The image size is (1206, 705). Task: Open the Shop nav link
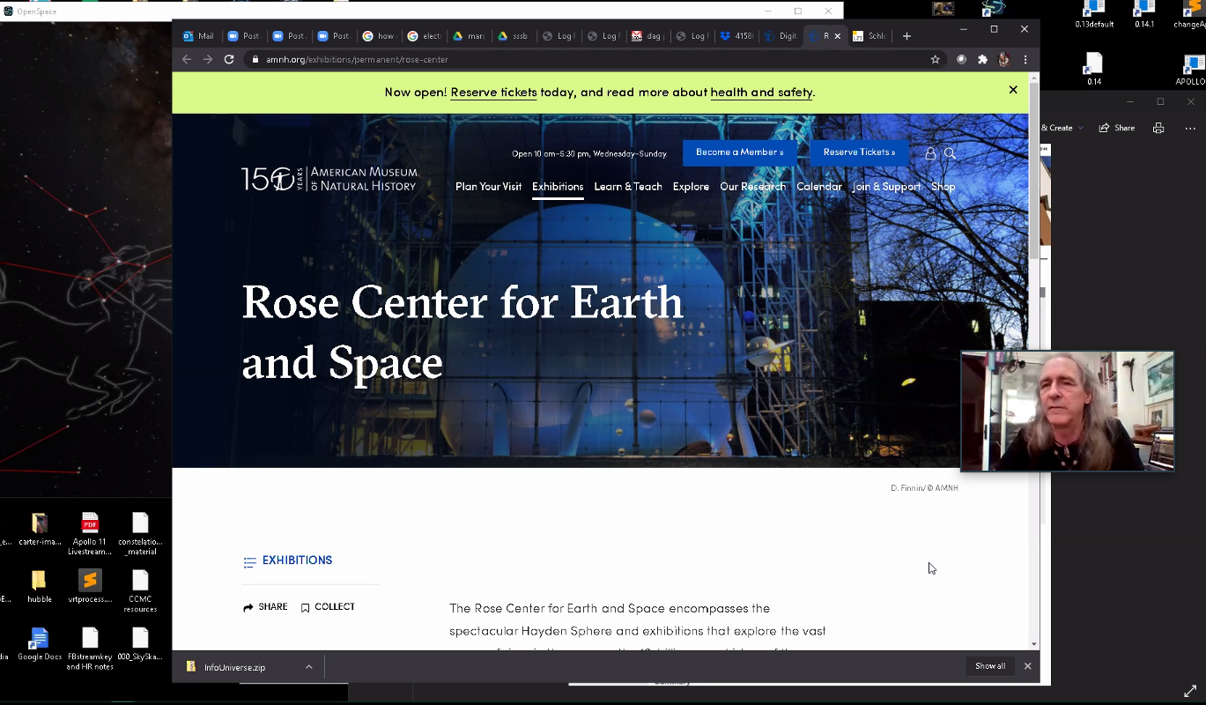click(943, 187)
